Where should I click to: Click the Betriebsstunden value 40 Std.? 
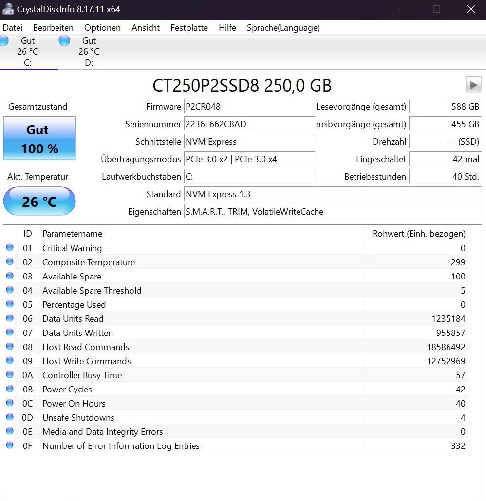[x=445, y=177]
